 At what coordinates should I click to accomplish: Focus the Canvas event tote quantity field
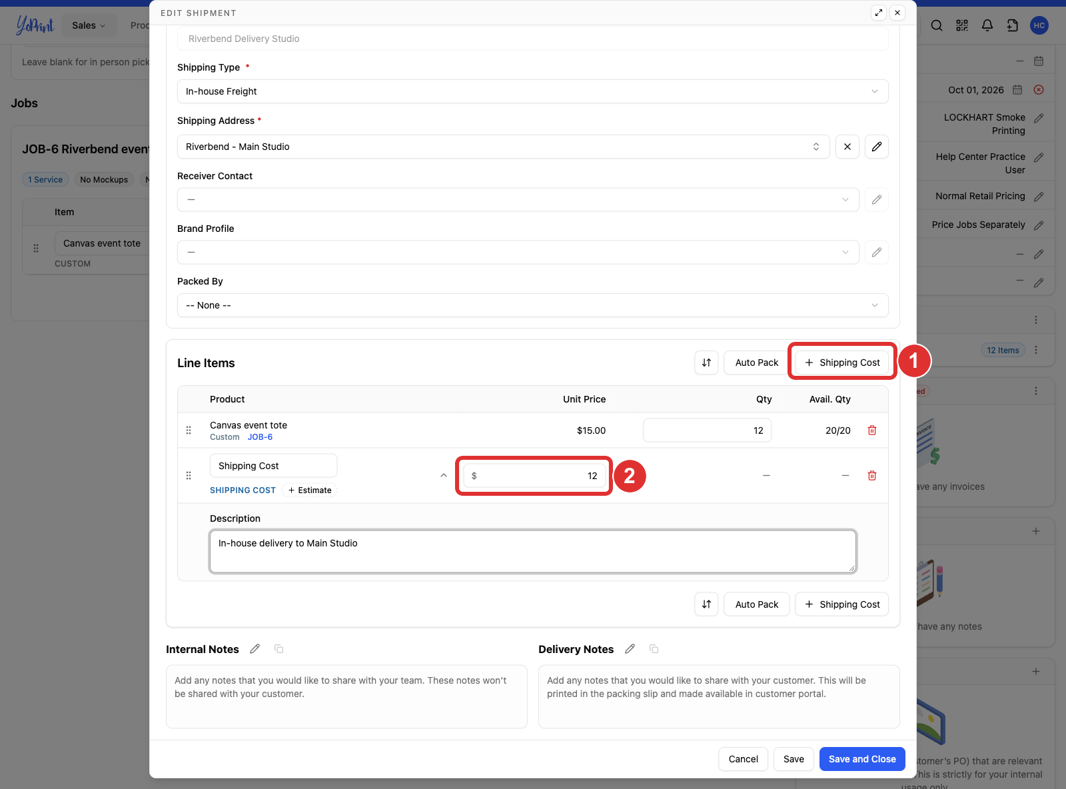coord(708,430)
